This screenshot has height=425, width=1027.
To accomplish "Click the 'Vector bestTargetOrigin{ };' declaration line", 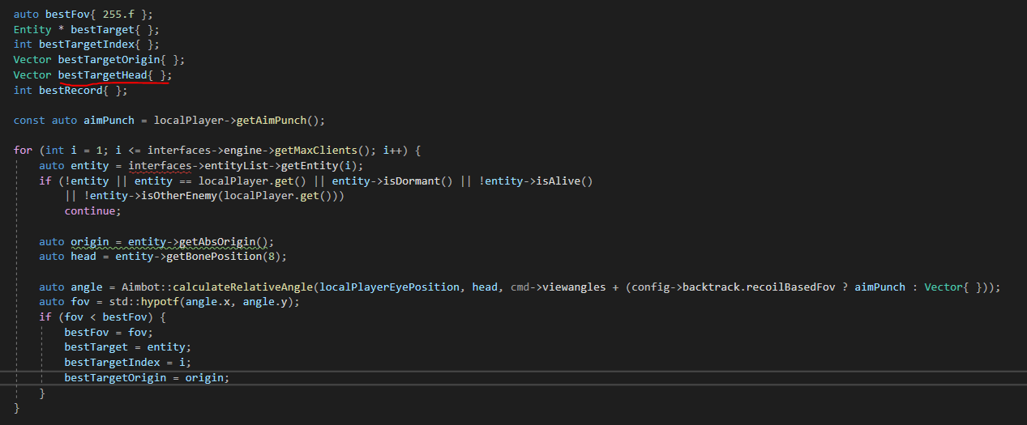I will [99, 60].
